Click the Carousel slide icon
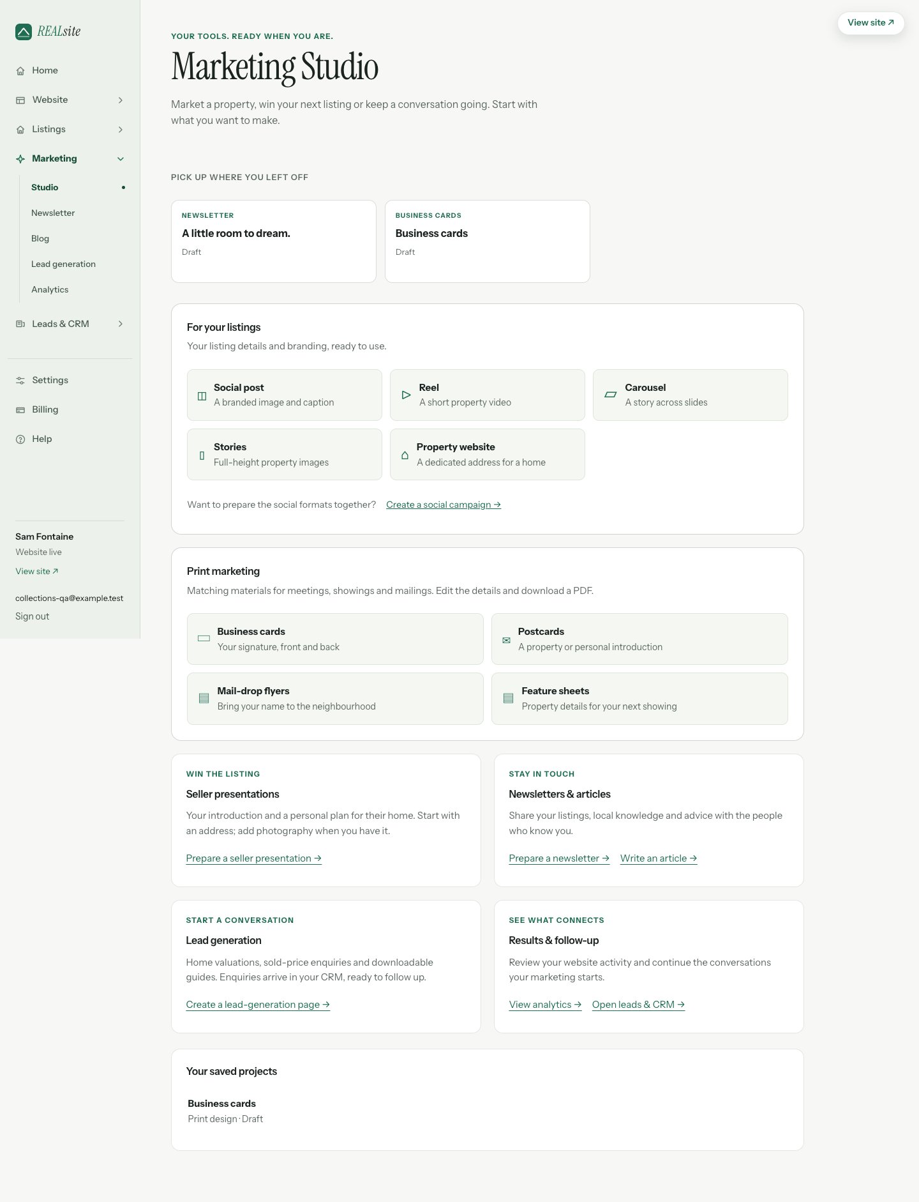The image size is (919, 1202). pyautogui.click(x=610, y=395)
